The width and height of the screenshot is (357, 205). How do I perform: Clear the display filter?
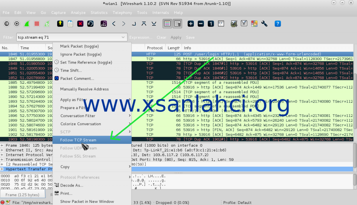[161, 38]
